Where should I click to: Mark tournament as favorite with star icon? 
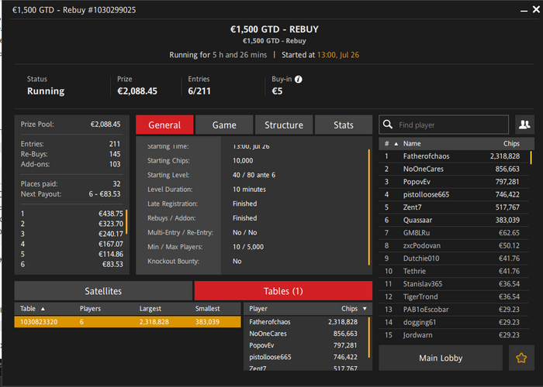pyautogui.click(x=521, y=358)
